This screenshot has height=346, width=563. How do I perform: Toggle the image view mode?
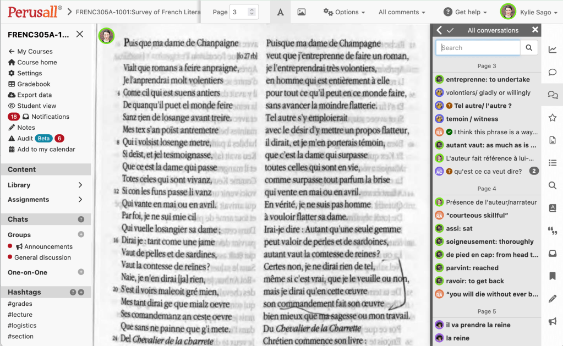point(301,11)
